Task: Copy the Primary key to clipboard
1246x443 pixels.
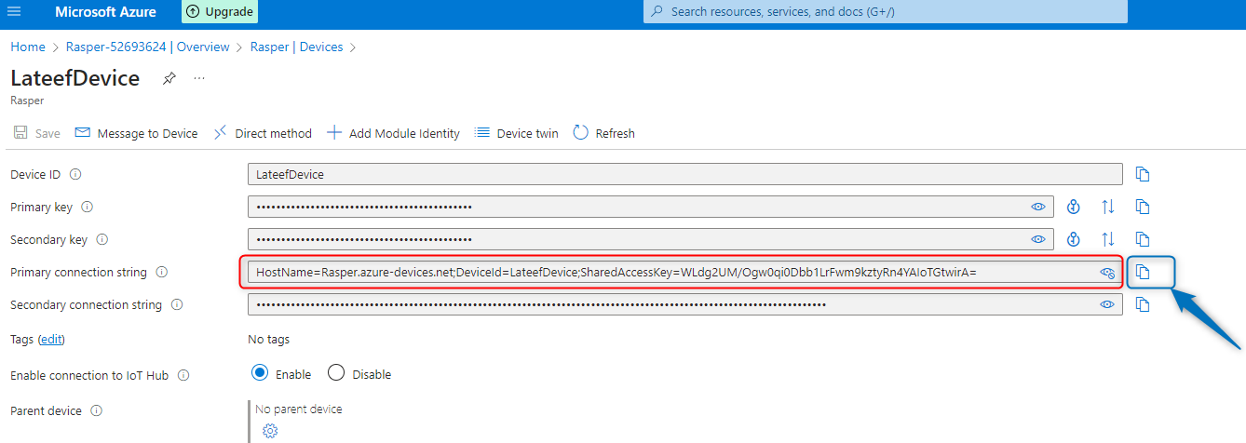Action: click(1143, 207)
